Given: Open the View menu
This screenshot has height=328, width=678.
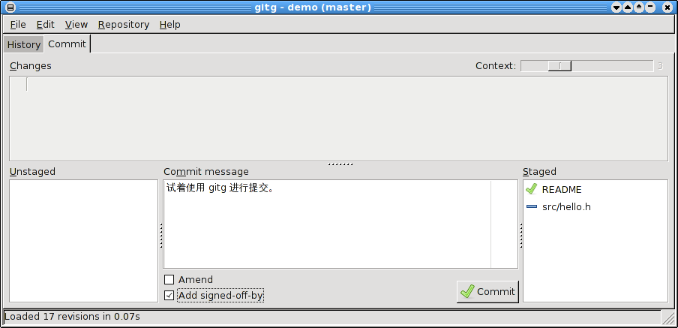Looking at the screenshot, I should pos(76,25).
